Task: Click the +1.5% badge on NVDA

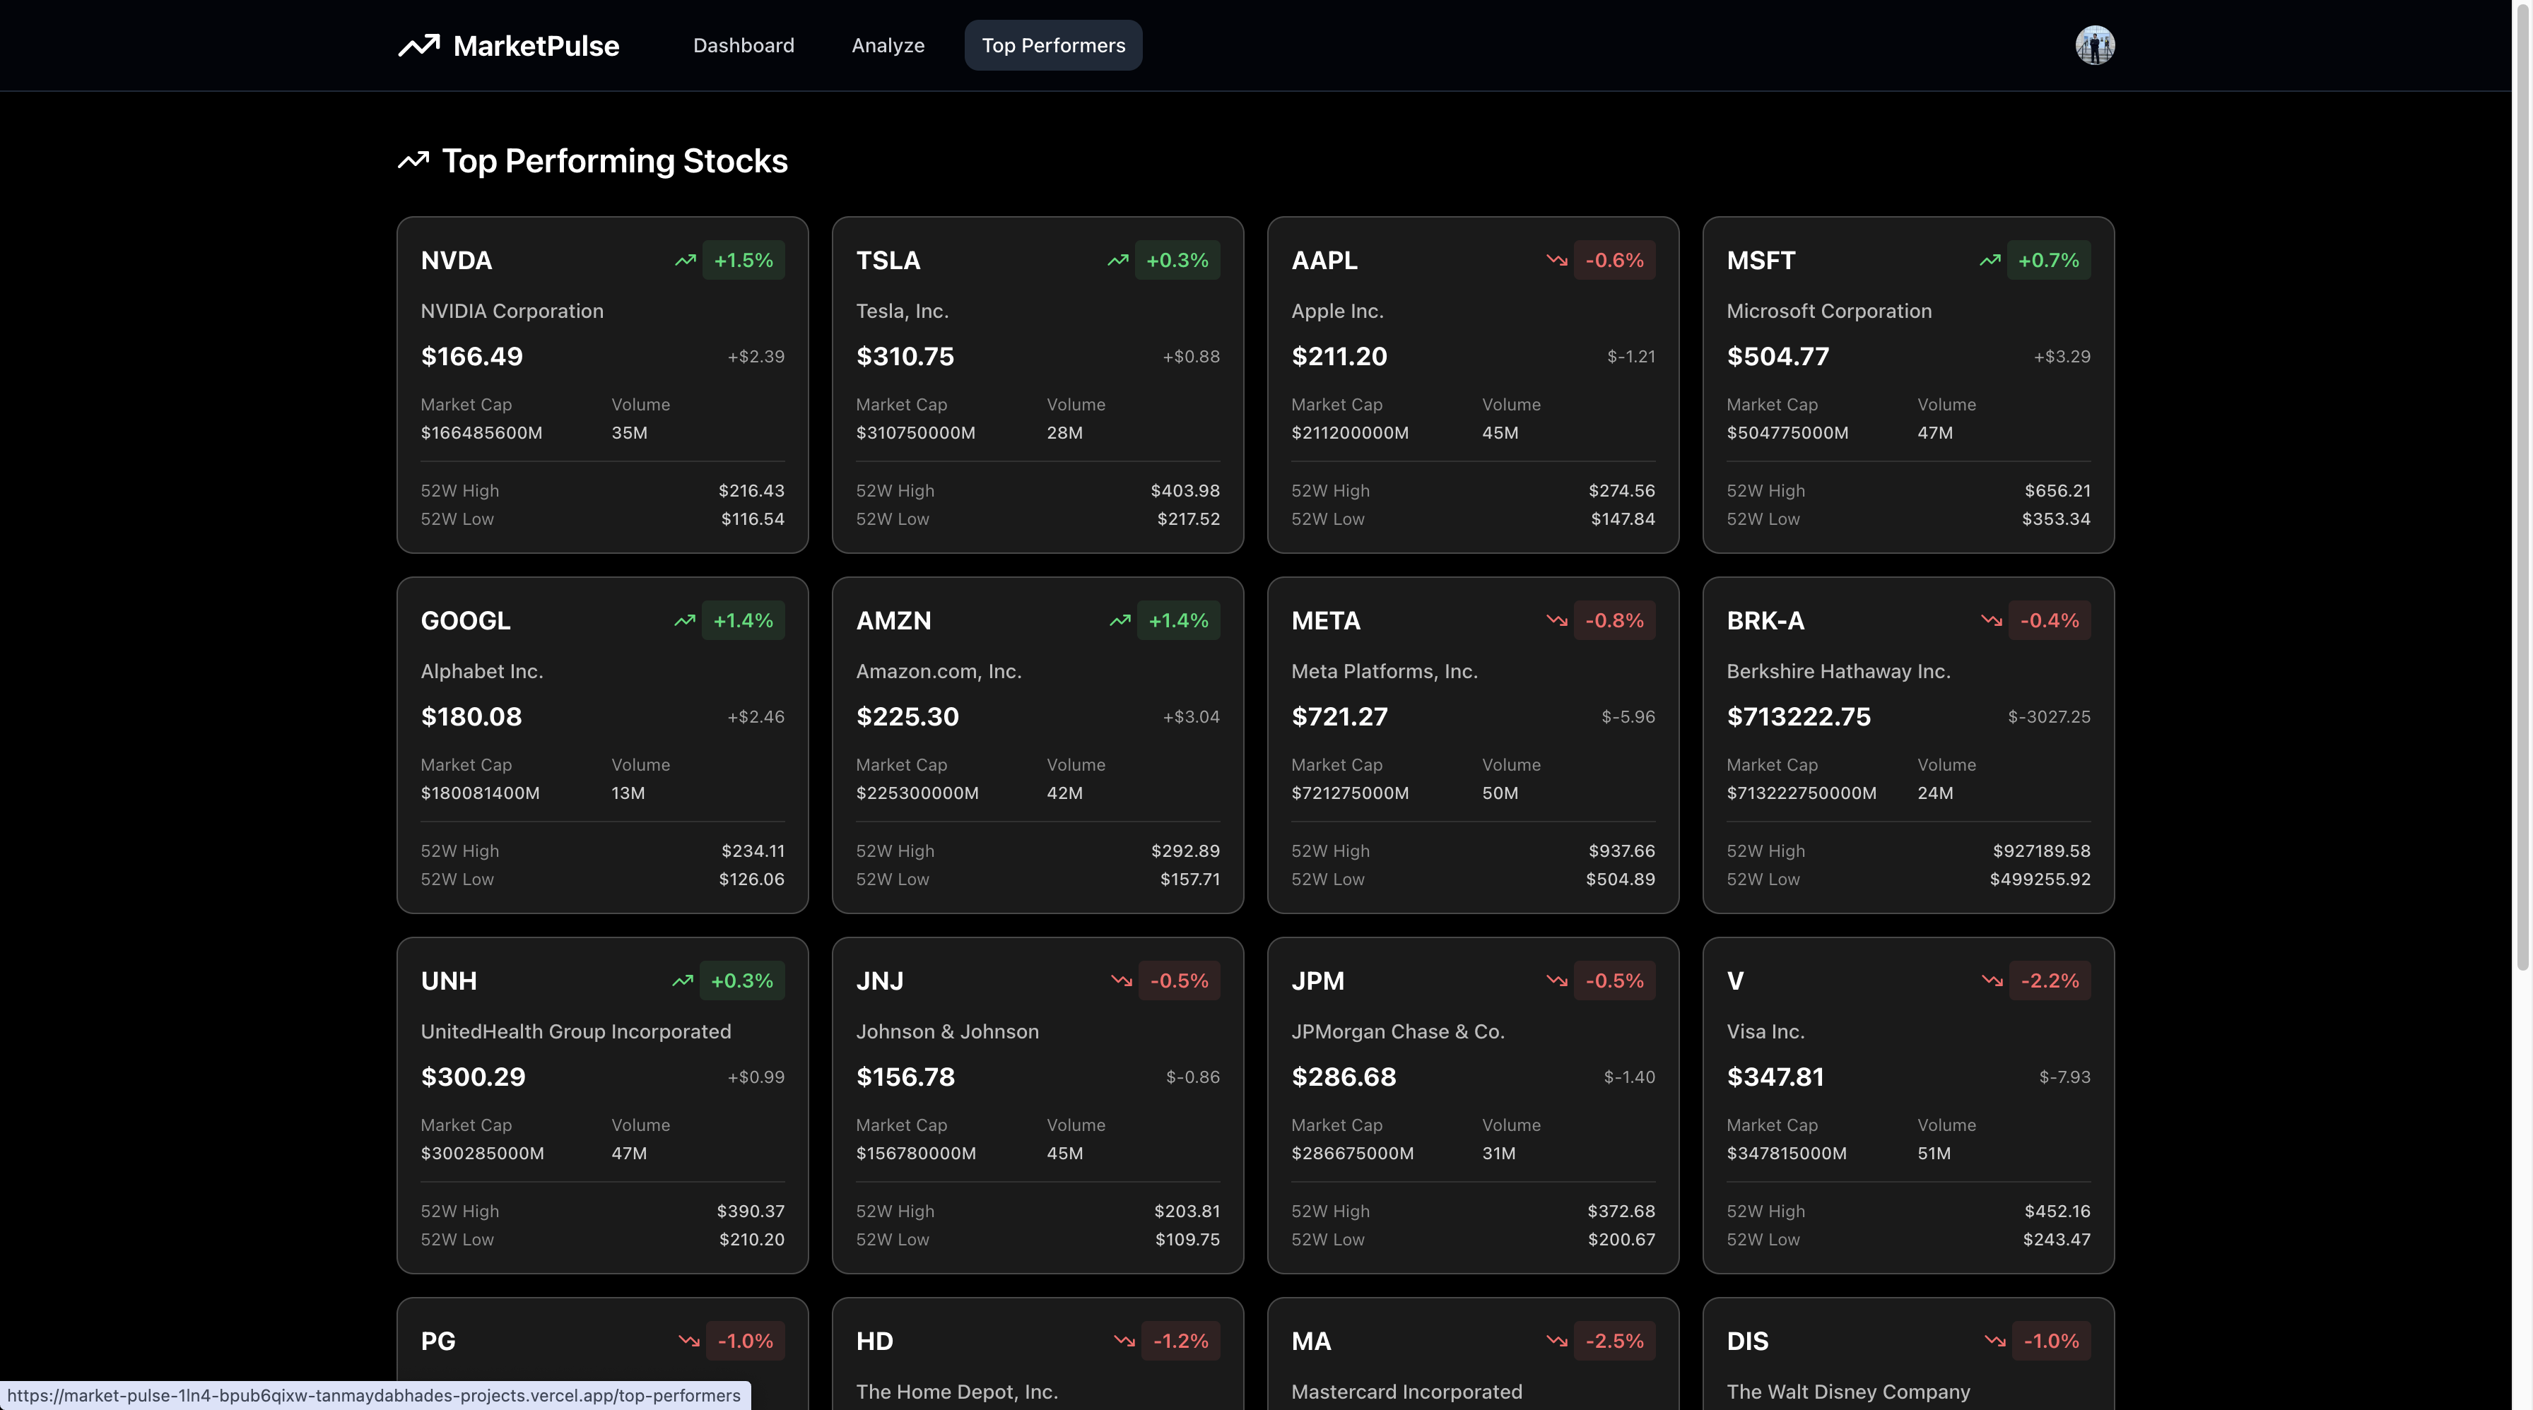Action: (744, 261)
